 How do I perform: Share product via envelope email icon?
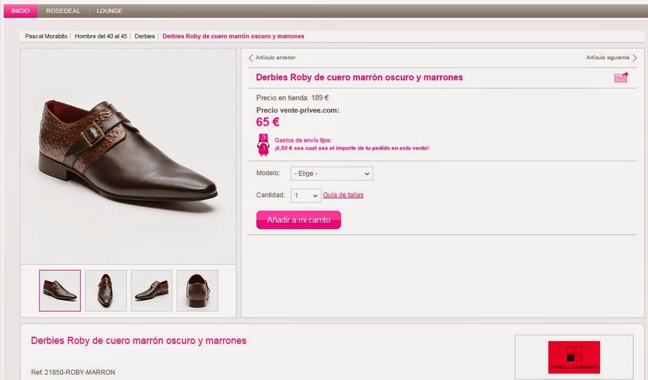click(x=621, y=78)
